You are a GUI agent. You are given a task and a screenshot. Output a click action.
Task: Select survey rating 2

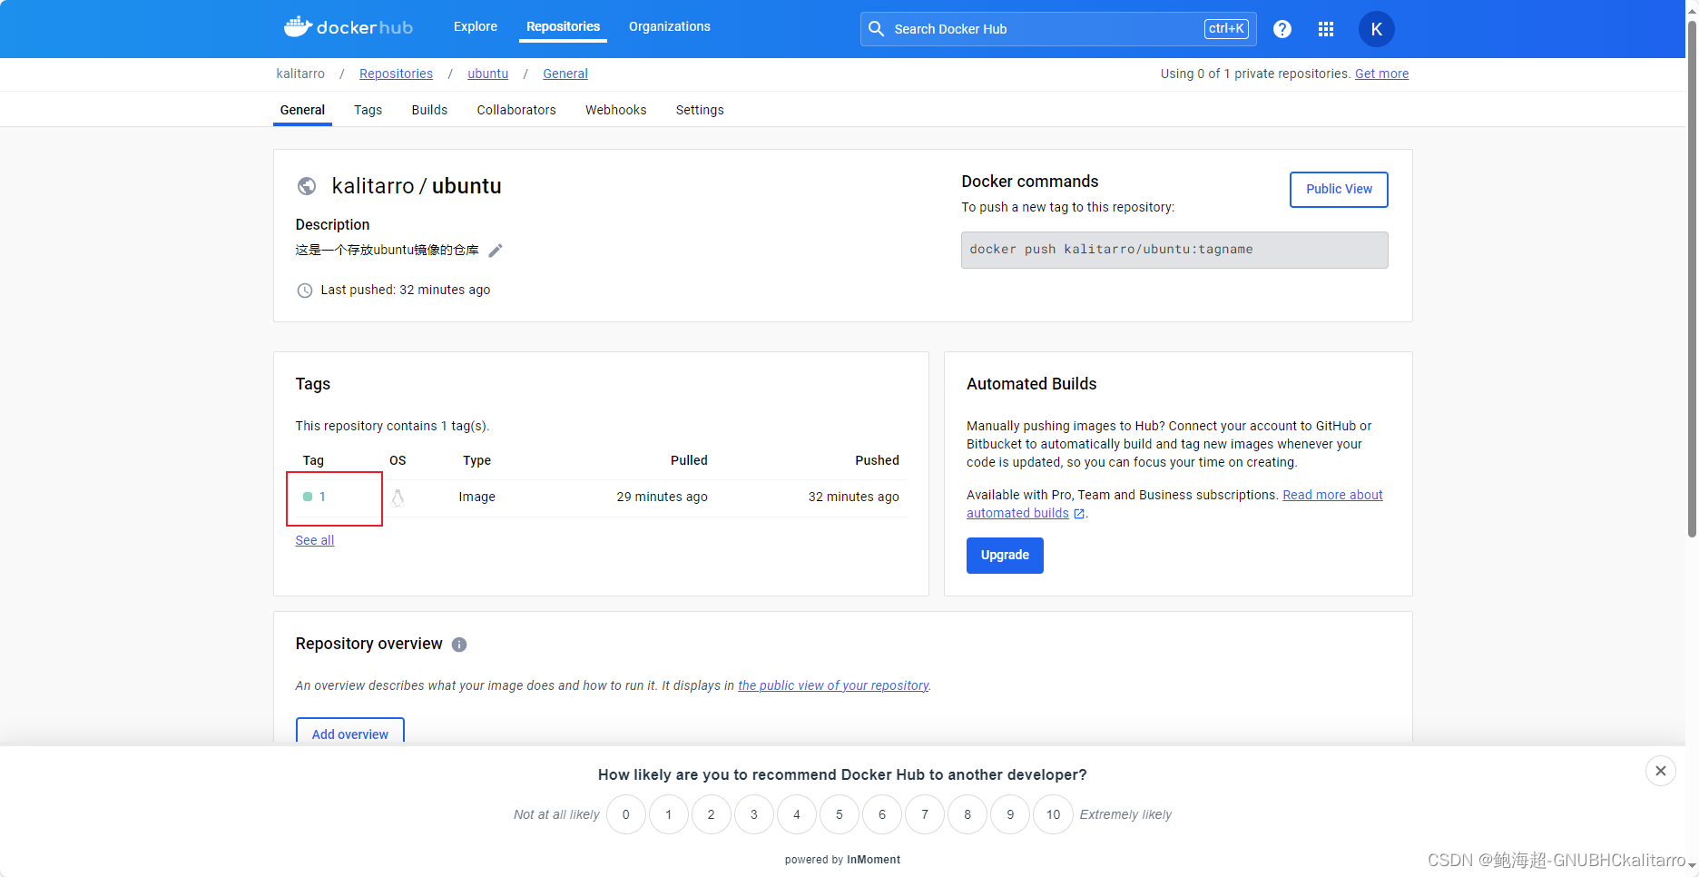pos(712,814)
